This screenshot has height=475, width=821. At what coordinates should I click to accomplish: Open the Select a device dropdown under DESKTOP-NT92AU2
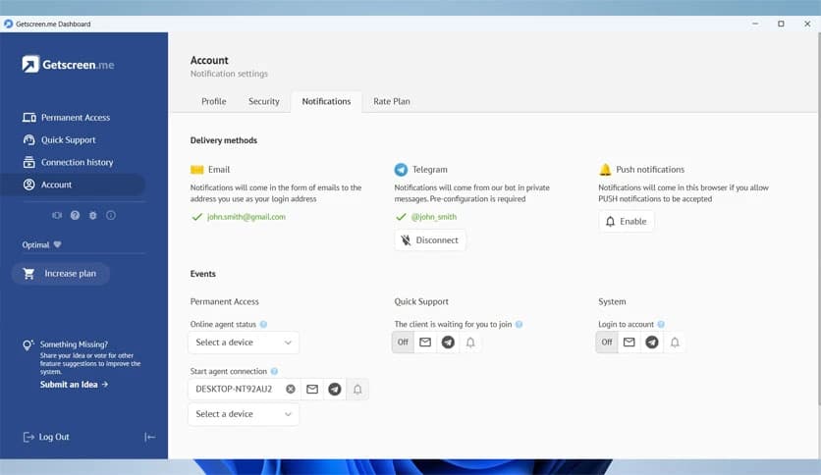coord(244,414)
